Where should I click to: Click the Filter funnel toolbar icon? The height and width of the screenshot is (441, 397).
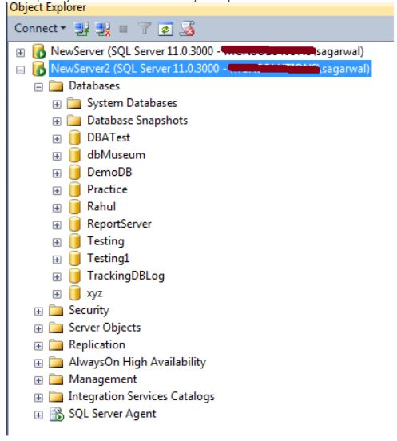point(145,29)
